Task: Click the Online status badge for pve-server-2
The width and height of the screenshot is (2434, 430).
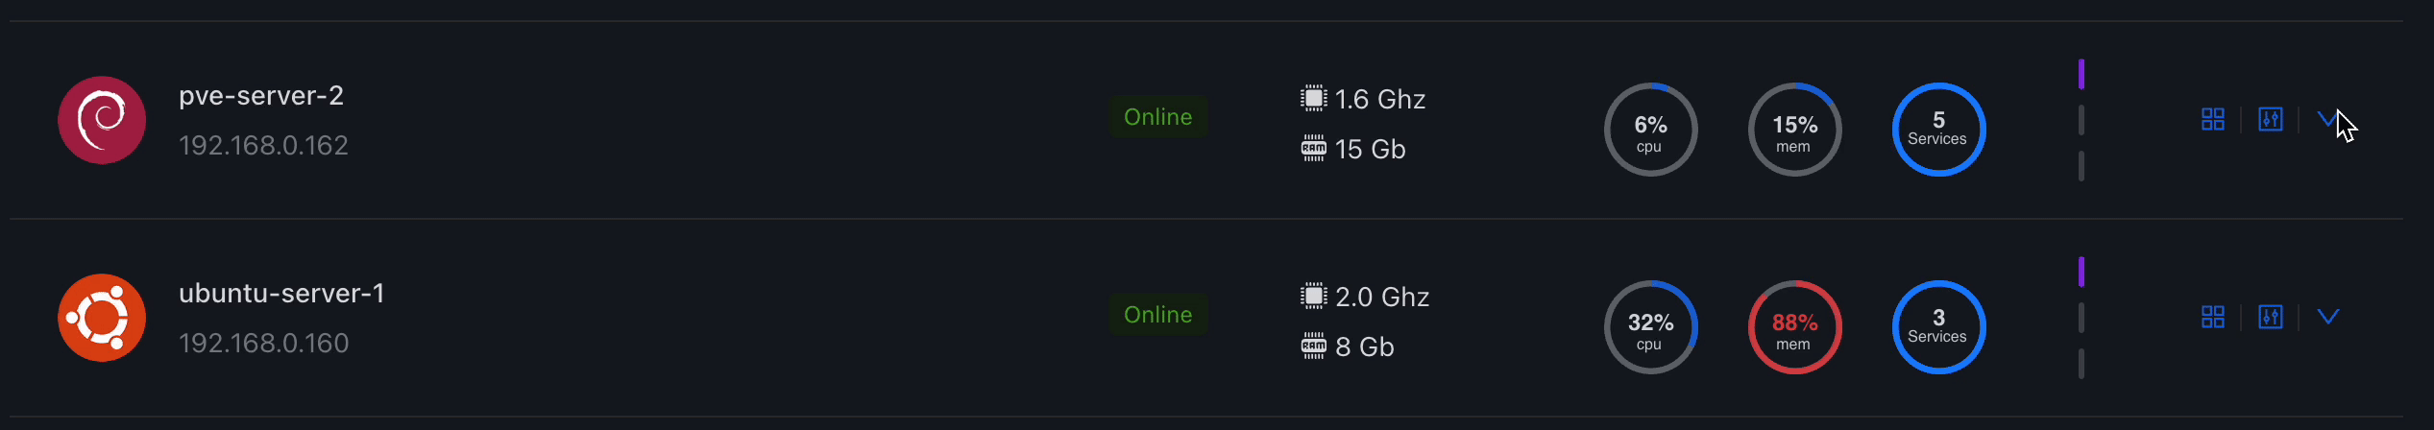Action: pos(1158,117)
